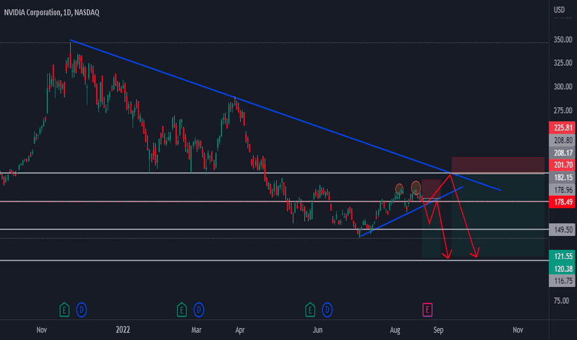Click the 275.00 price axis value
Image resolution: width=577 pixels, height=340 pixels.
[563, 110]
